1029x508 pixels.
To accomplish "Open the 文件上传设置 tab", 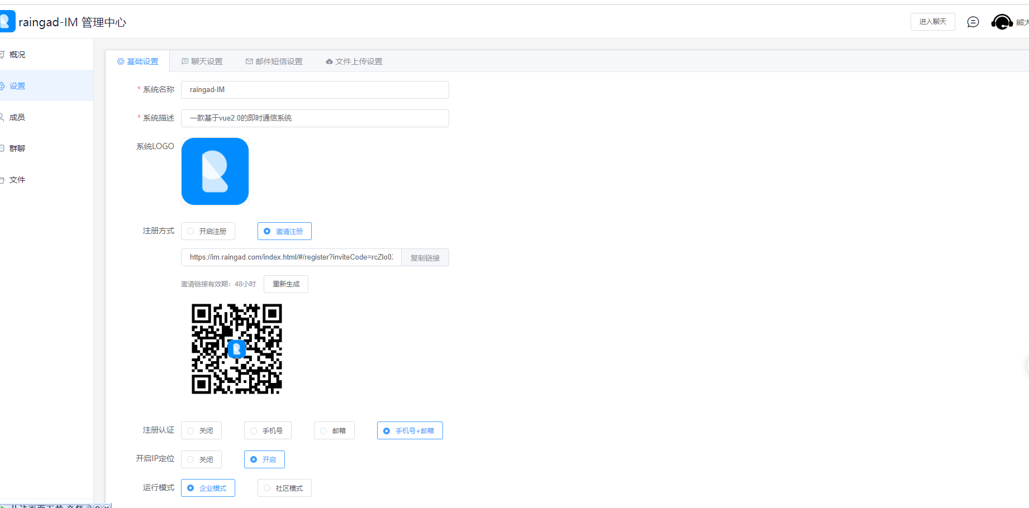I will [354, 61].
